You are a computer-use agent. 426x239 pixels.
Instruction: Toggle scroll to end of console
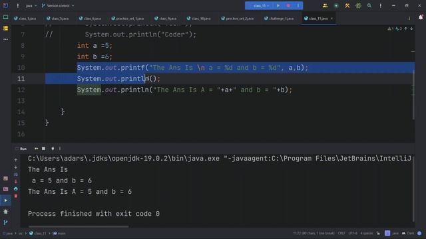(16, 182)
